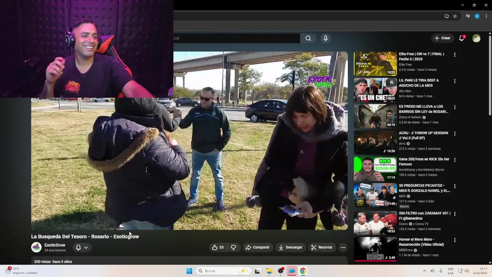Open Chrome three-dot menu
The width and height of the screenshot is (492, 277).
(486, 16)
